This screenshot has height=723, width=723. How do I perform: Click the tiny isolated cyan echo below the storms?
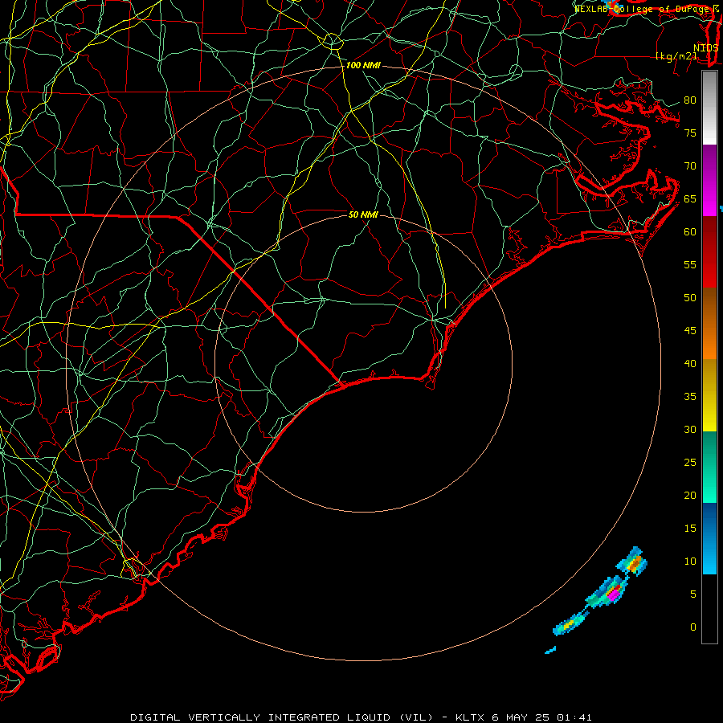point(550,650)
